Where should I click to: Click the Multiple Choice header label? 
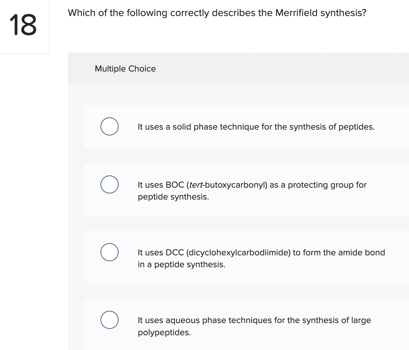point(125,69)
